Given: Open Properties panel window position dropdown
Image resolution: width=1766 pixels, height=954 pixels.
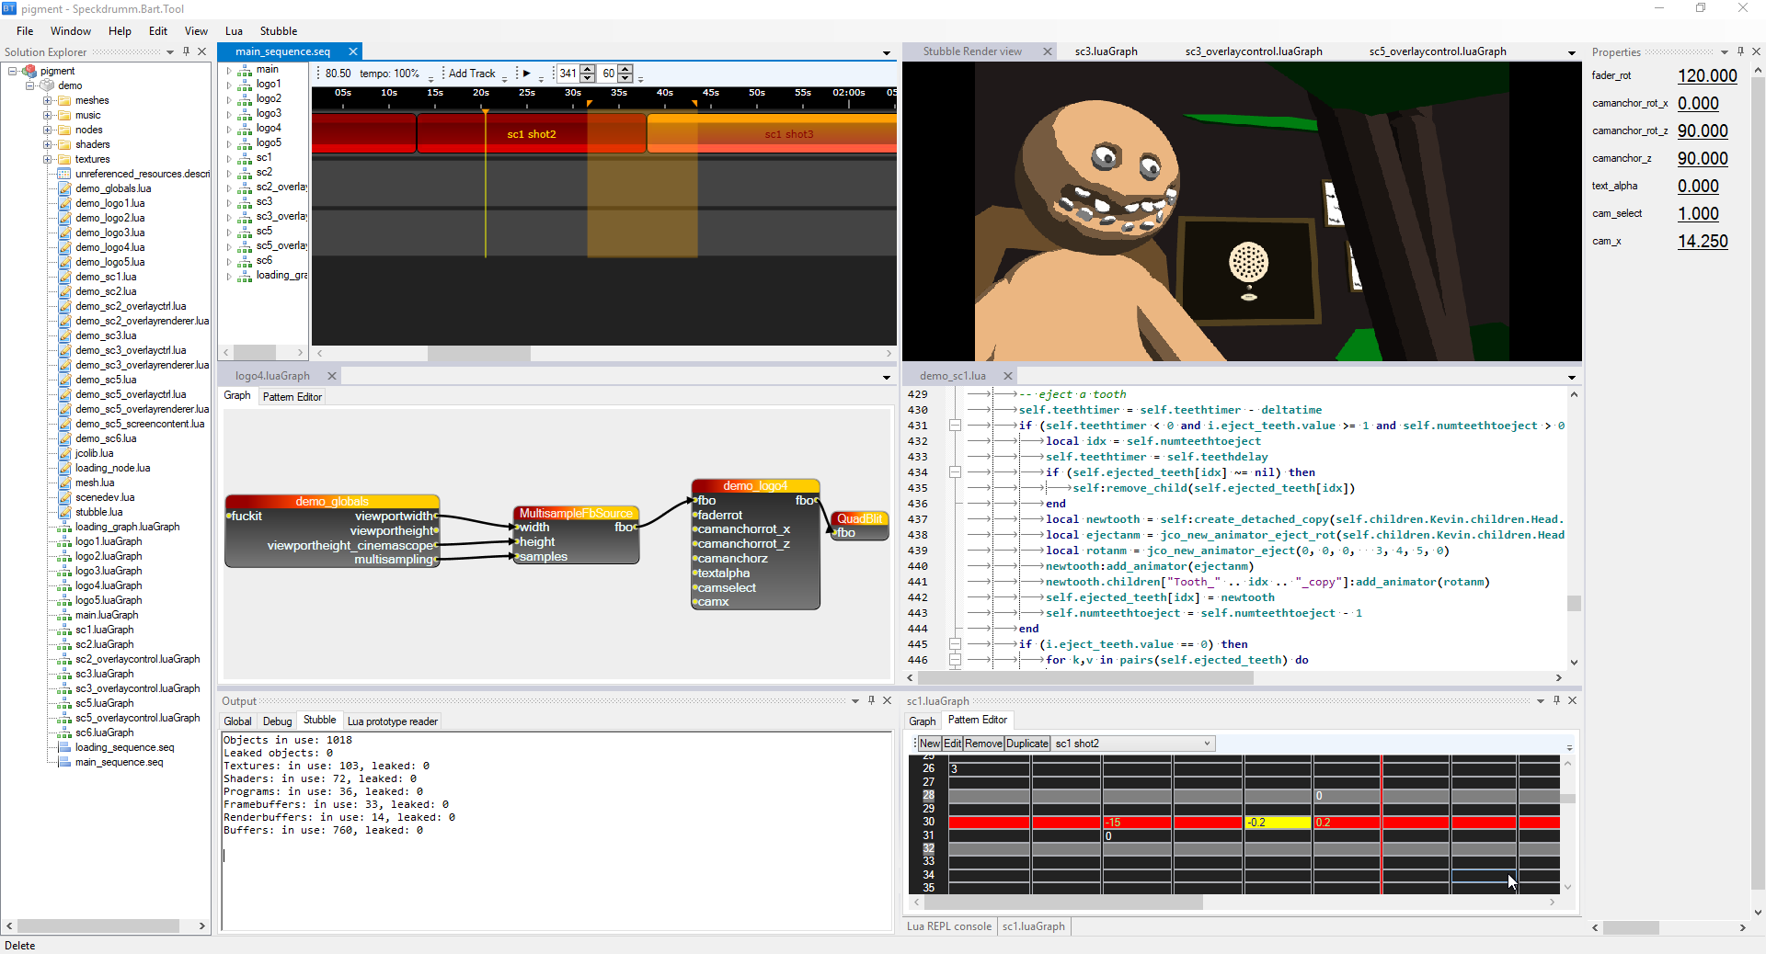Looking at the screenshot, I should pyautogui.click(x=1725, y=52).
